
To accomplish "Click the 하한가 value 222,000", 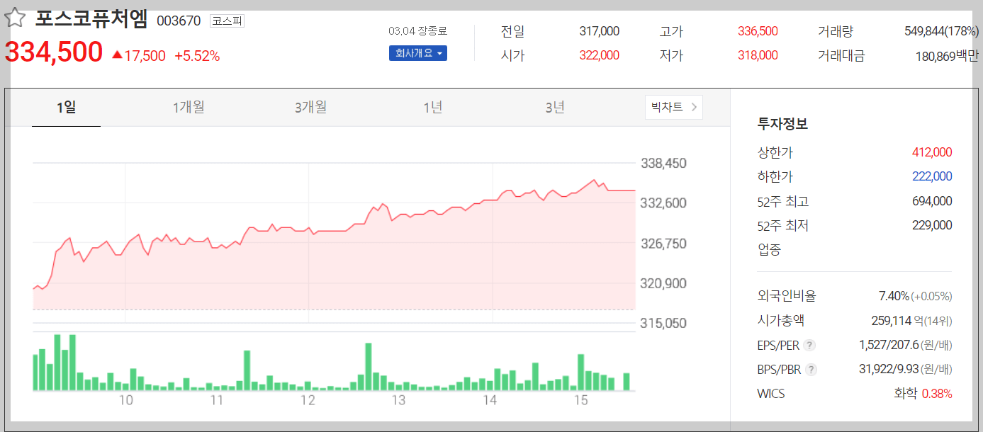I will (x=932, y=176).
